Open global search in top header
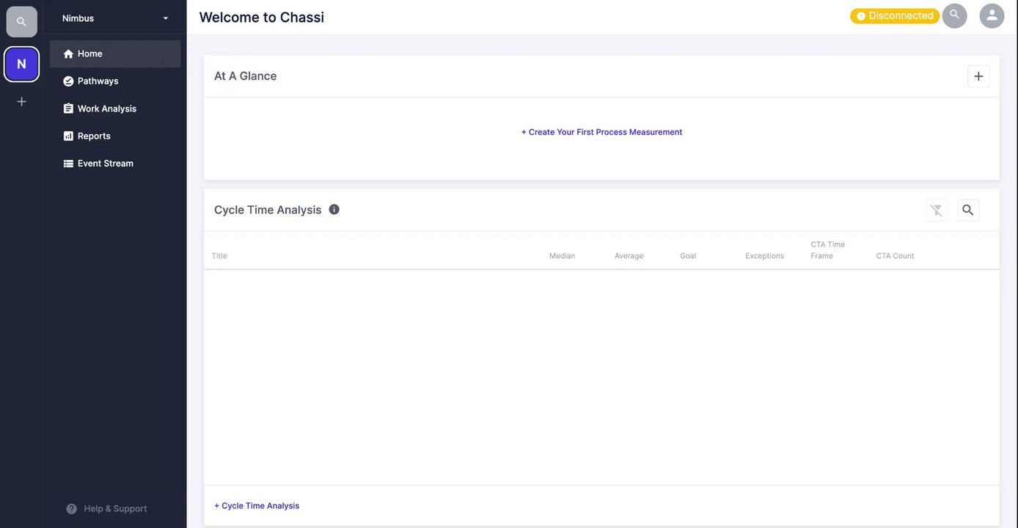The width and height of the screenshot is (1018, 528). click(954, 15)
